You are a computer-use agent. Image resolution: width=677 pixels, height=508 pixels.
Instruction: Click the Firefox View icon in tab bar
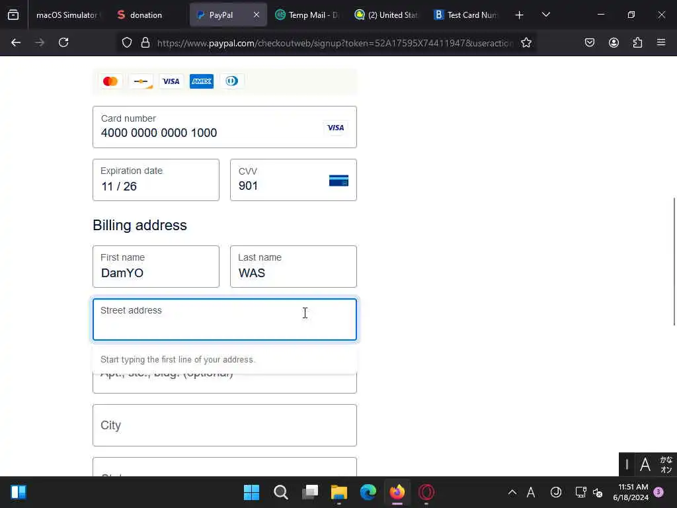[x=13, y=15]
